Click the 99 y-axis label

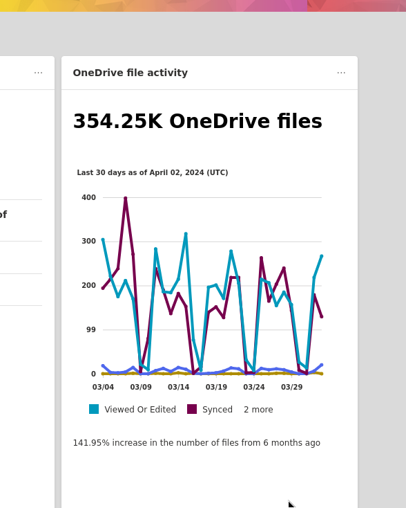coord(91,330)
